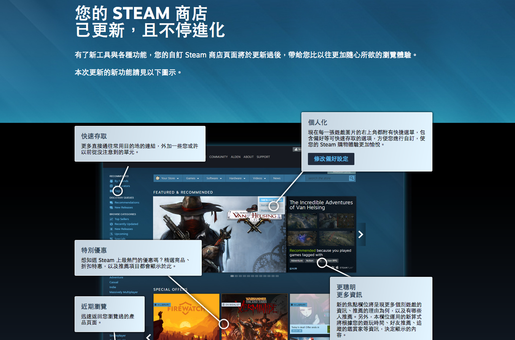The width and height of the screenshot is (515, 340).
Task: View the bottom-right Van Helsing screenshot thumbnail
Action: coord(337,238)
